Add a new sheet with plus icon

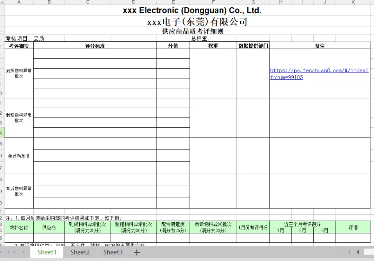(137, 252)
